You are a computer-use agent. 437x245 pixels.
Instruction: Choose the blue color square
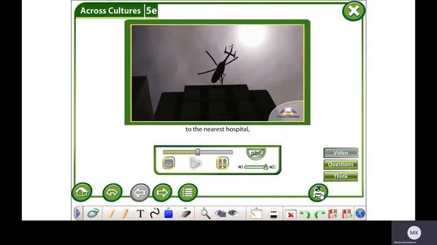[169, 214]
